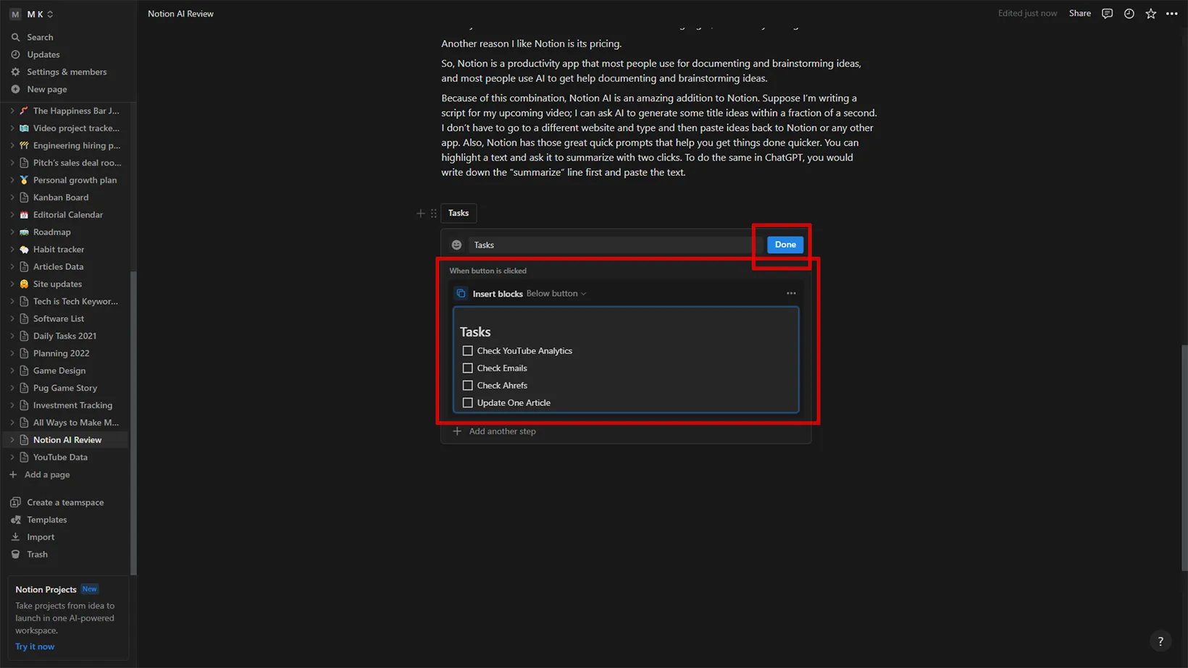The width and height of the screenshot is (1188, 668).
Task: Expand the Articles Data page tree
Action: coord(12,267)
